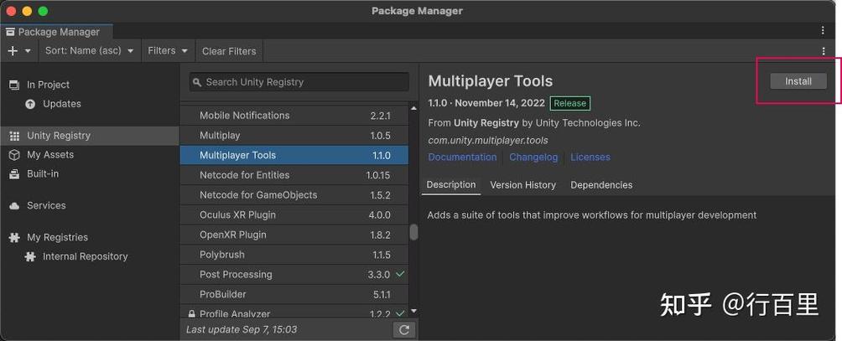The height and width of the screenshot is (341, 842).
Task: Open the toolbar more-options kebab menu
Action: point(824,51)
